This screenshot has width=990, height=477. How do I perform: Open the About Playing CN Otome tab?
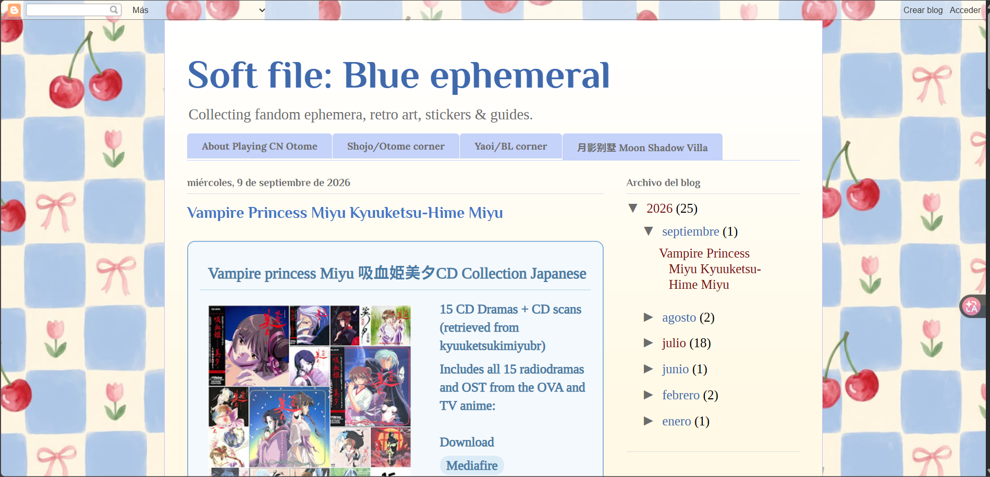click(x=260, y=146)
